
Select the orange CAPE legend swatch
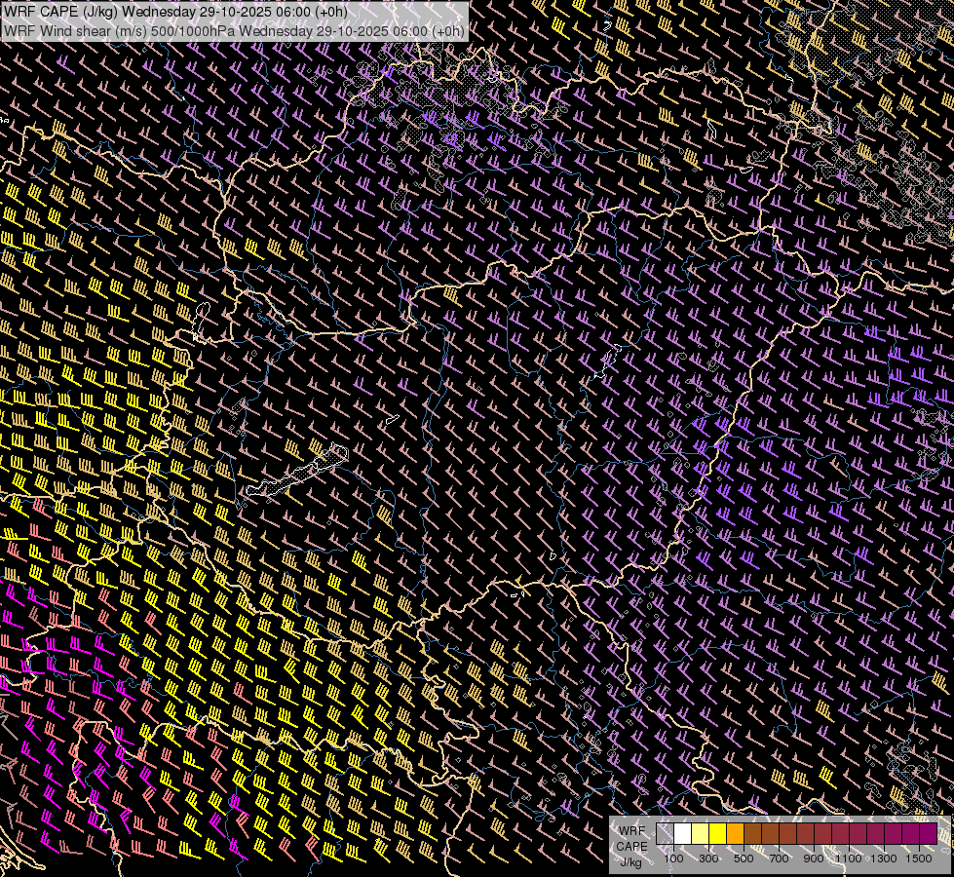735,833
